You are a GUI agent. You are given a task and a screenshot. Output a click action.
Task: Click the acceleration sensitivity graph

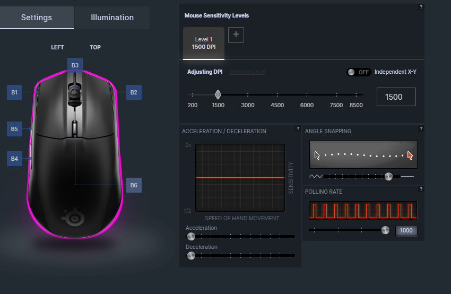click(240, 178)
